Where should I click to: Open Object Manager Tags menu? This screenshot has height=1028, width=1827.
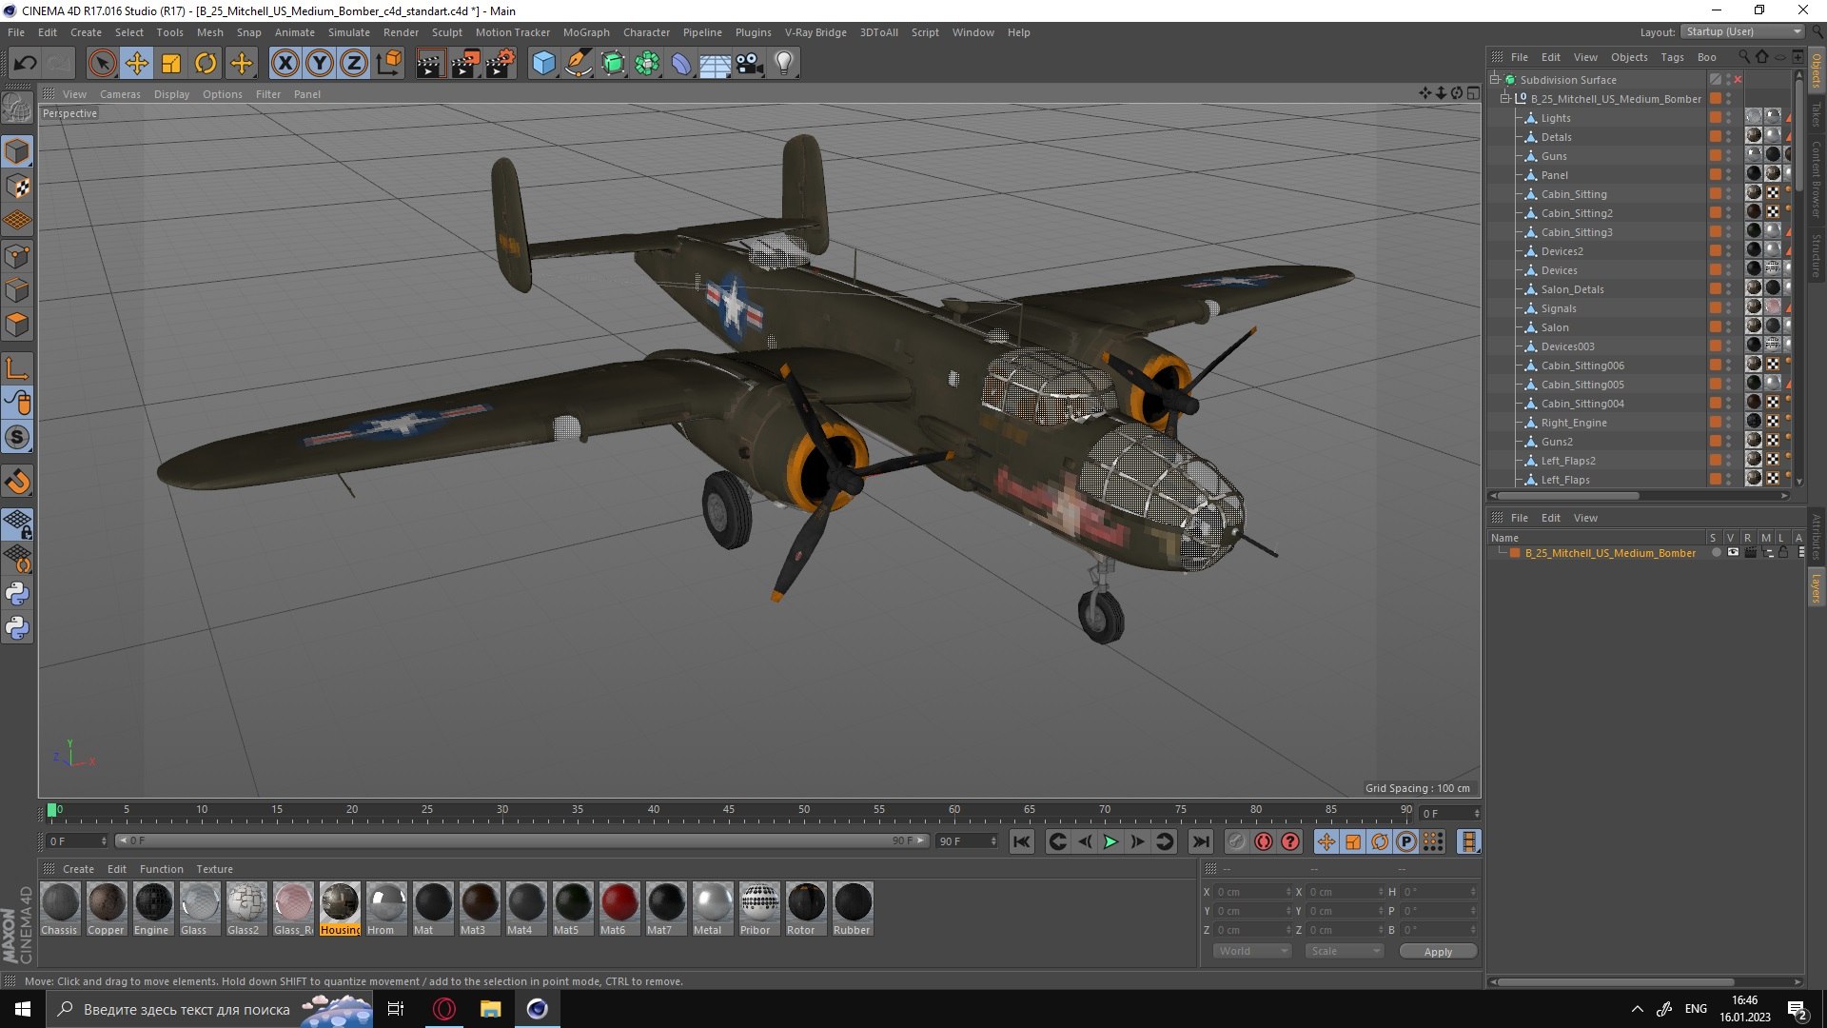[1672, 57]
